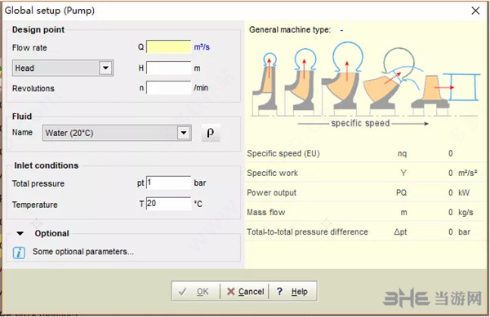Collapse the Optional section triangle
This screenshot has height=317, width=490.
pyautogui.click(x=20, y=233)
